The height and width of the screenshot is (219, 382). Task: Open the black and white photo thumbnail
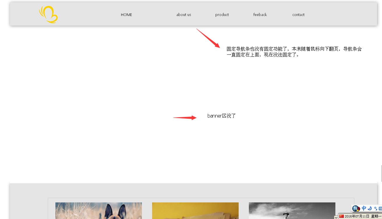pyautogui.click(x=292, y=211)
